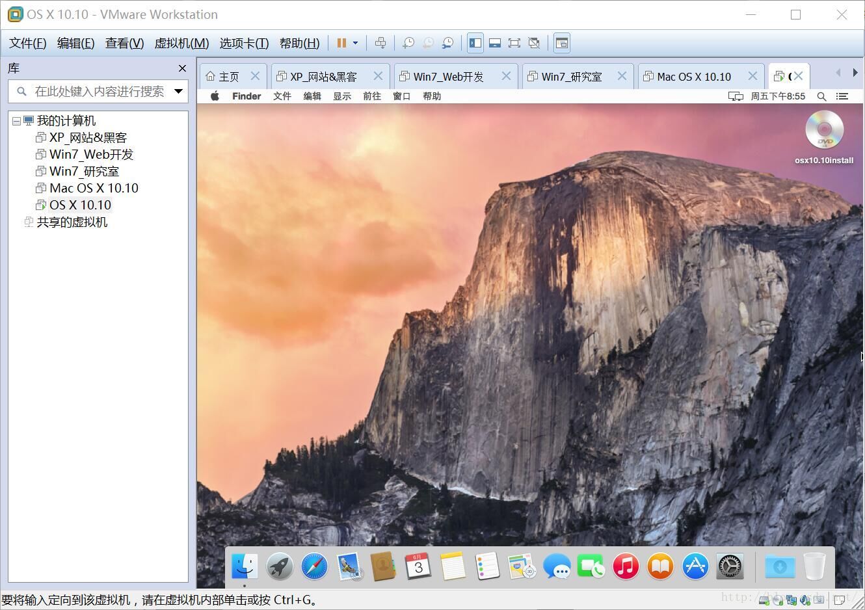Toggle the thumbnail bar view button
Viewport: 865px width, 610px height.
[x=495, y=43]
